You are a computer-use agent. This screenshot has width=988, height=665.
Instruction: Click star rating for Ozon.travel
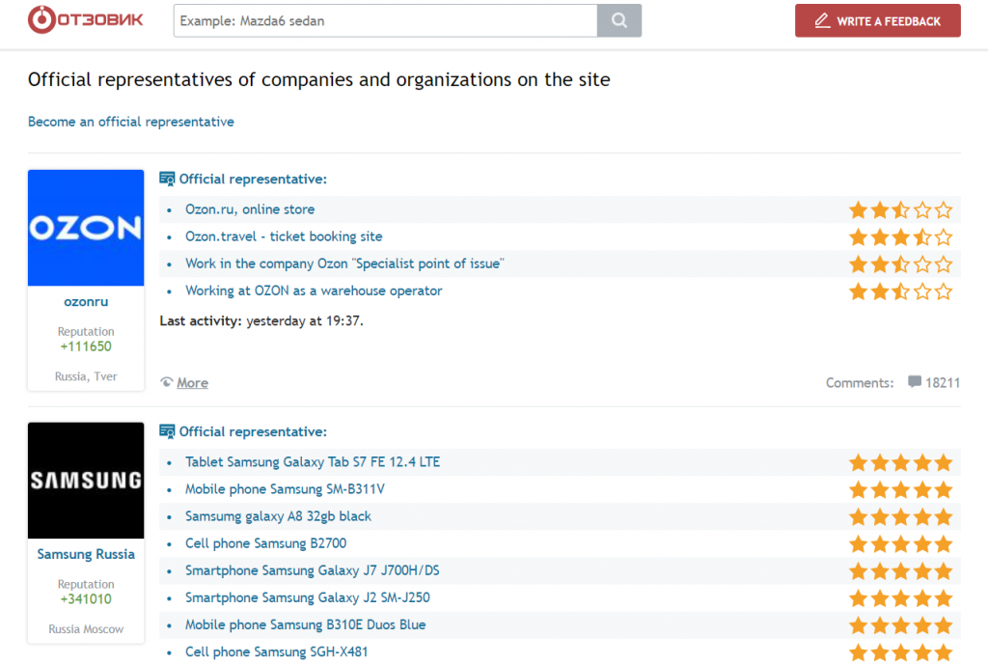pyautogui.click(x=900, y=237)
